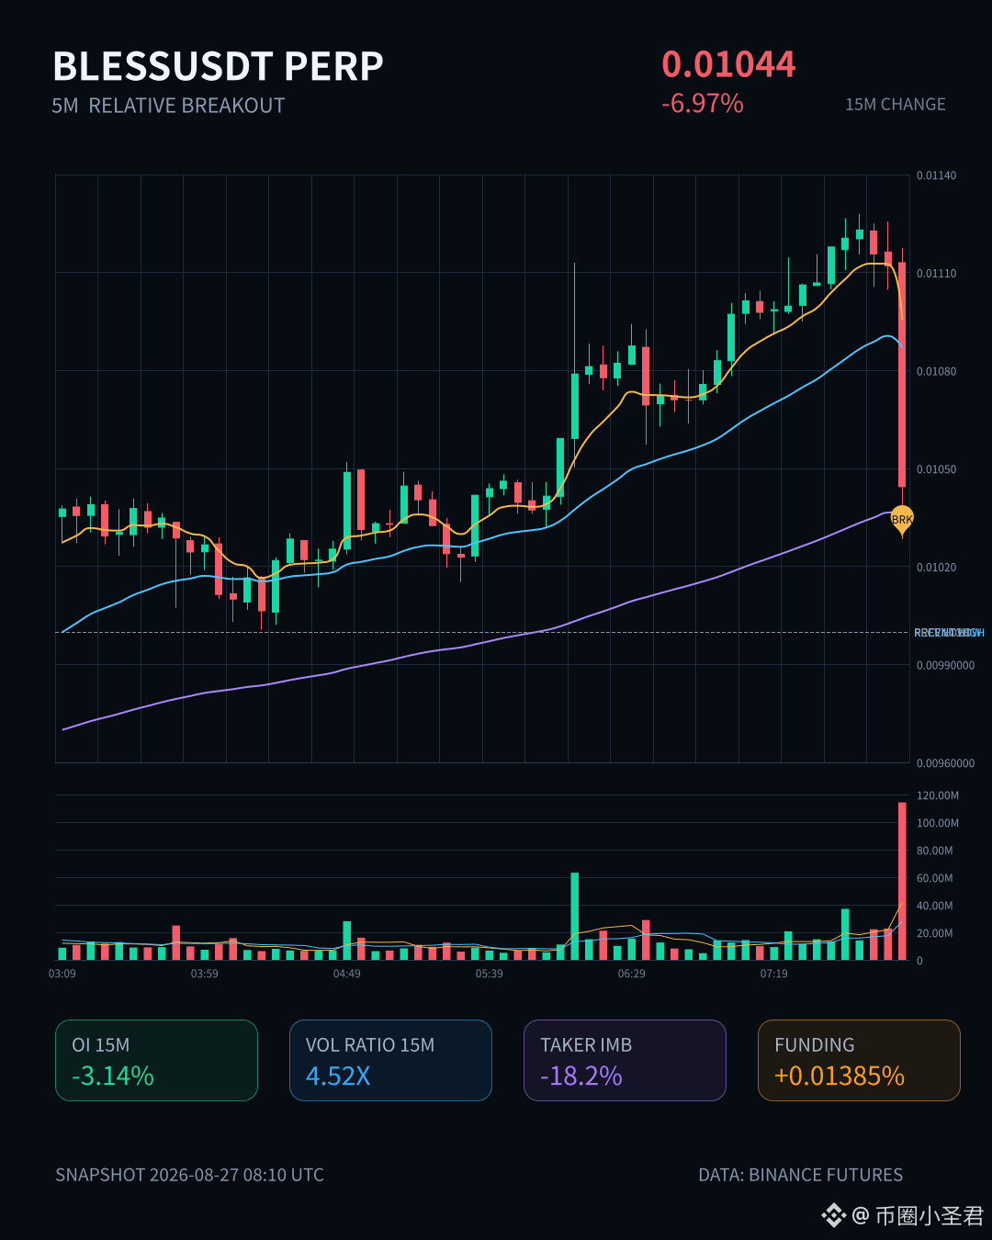Image resolution: width=992 pixels, height=1240 pixels.
Task: Click the 03:59 time axis label
Action: coord(205,974)
